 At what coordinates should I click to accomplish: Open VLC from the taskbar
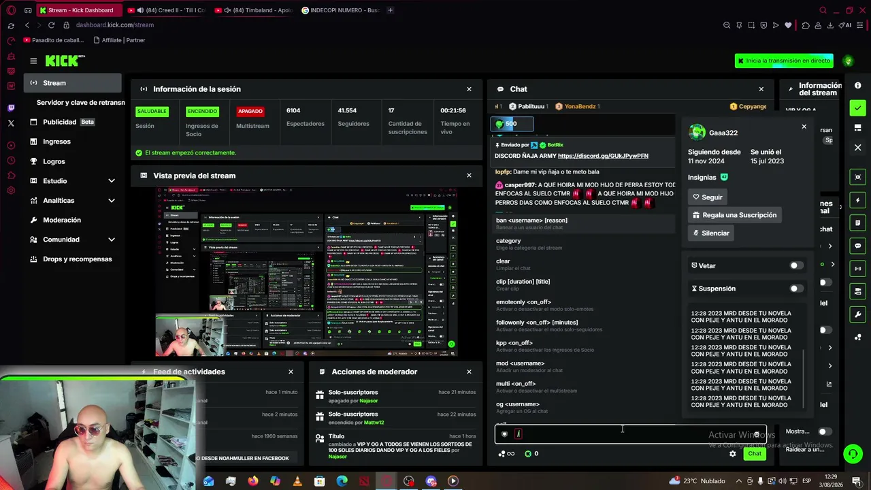coord(297,481)
